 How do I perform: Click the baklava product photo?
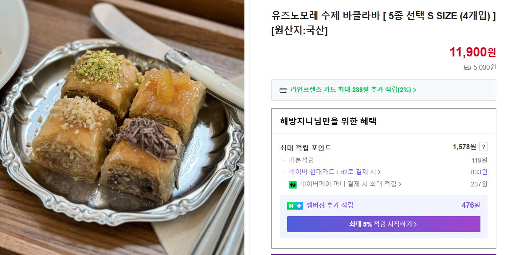coord(122,127)
